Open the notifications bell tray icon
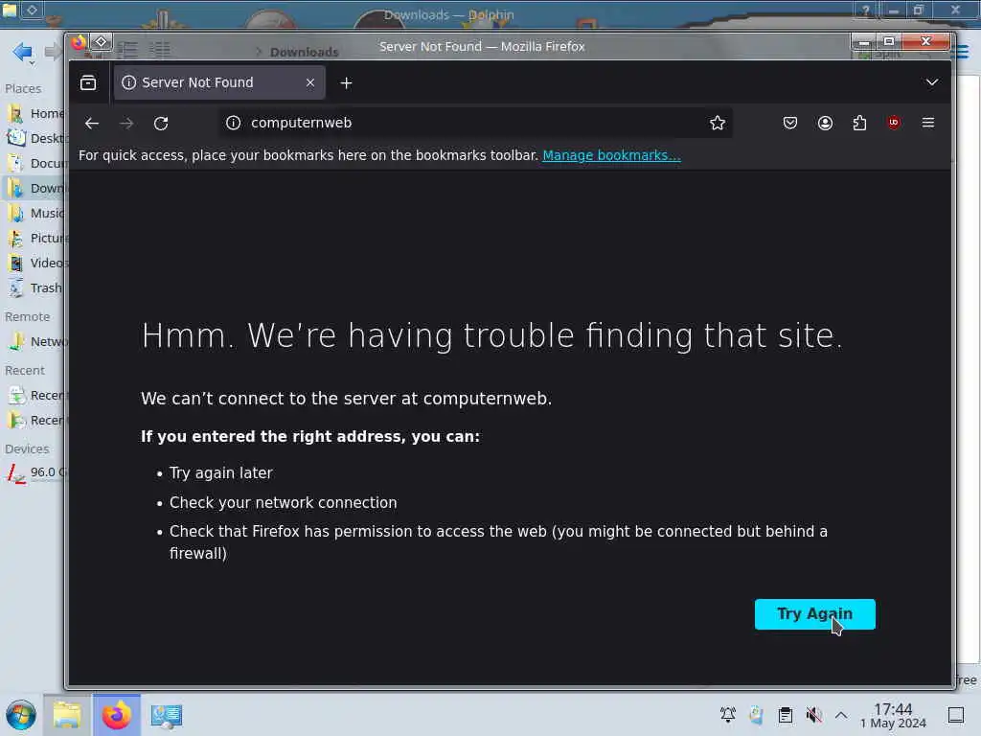The height and width of the screenshot is (736, 981). (728, 715)
